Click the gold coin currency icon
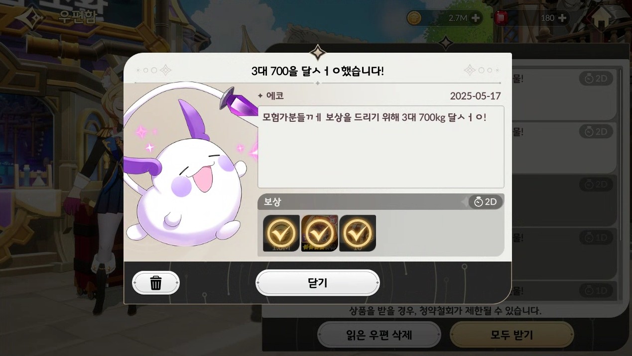The height and width of the screenshot is (356, 632). tap(414, 18)
